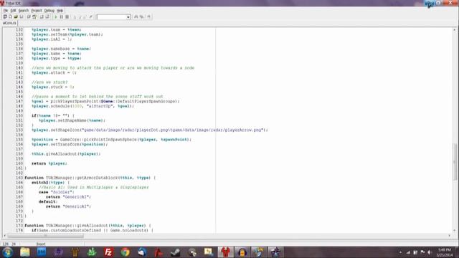Click the pause debug toolbar icon
Image resolution: width=459 pixels, height=258 pixels.
click(61, 17)
